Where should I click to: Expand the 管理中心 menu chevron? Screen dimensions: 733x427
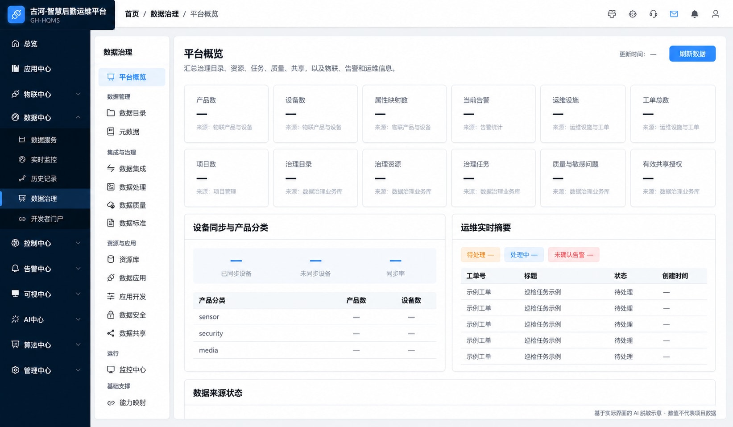[78, 370]
